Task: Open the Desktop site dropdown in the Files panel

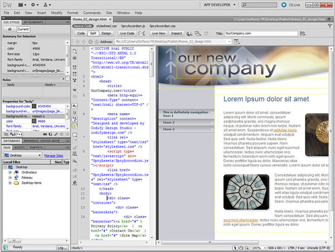Action: 22,156
